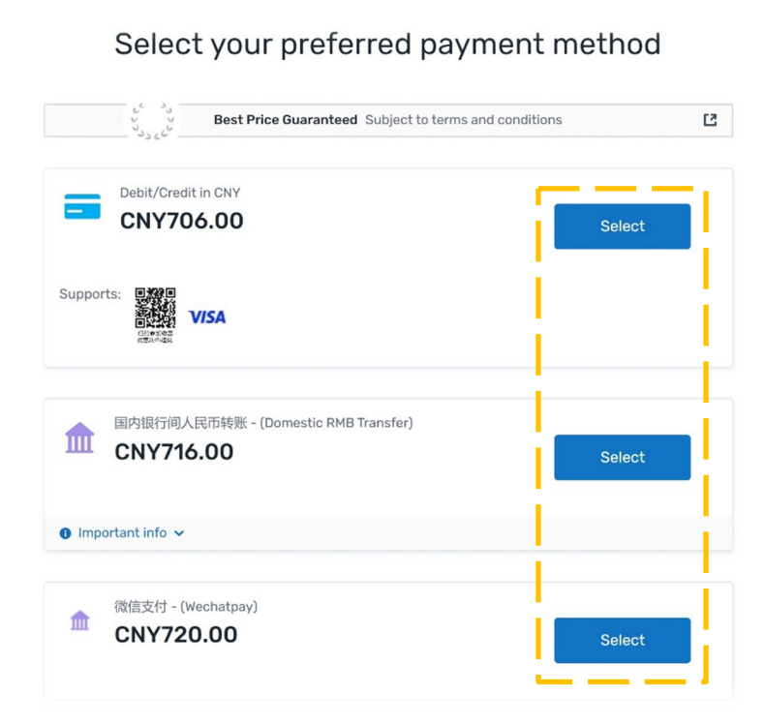This screenshot has height=724, width=765.
Task: Open the Important info link
Action: (122, 533)
